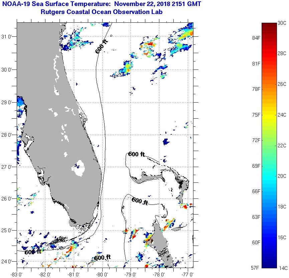Click the 84F label on the temperature scale

click(257, 38)
